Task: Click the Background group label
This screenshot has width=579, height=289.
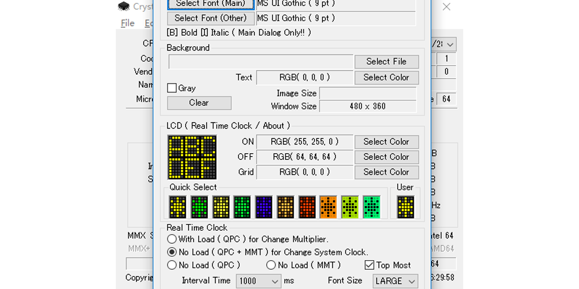Action: coord(188,48)
